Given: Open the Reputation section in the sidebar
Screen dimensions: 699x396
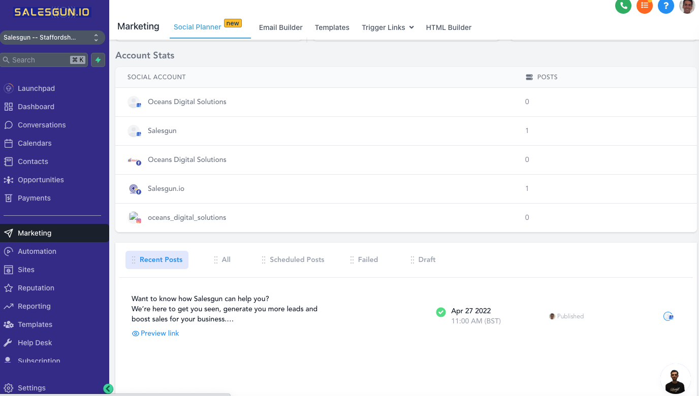Looking at the screenshot, I should [x=36, y=288].
